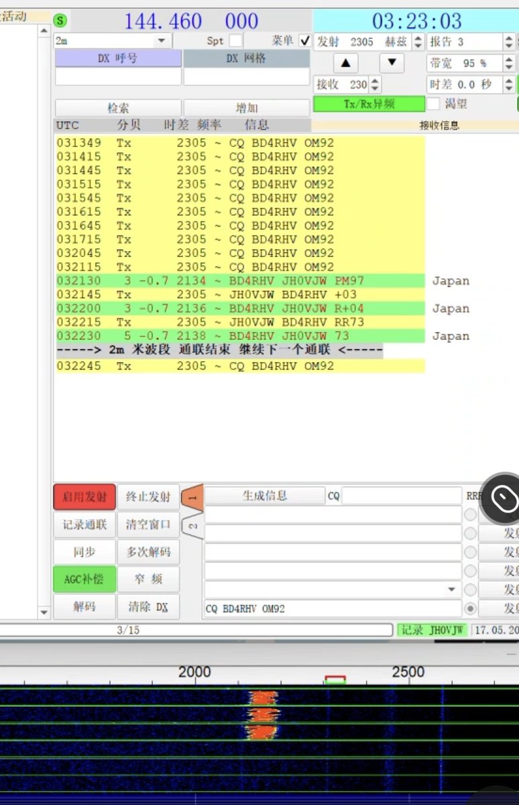Click the 清空窗口 clear window button
This screenshot has height=805, width=519.
coord(148,525)
